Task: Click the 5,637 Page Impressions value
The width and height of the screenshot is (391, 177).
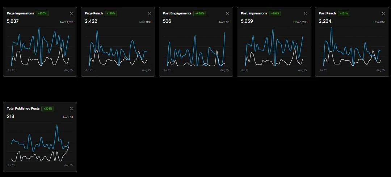Action: coord(13,21)
